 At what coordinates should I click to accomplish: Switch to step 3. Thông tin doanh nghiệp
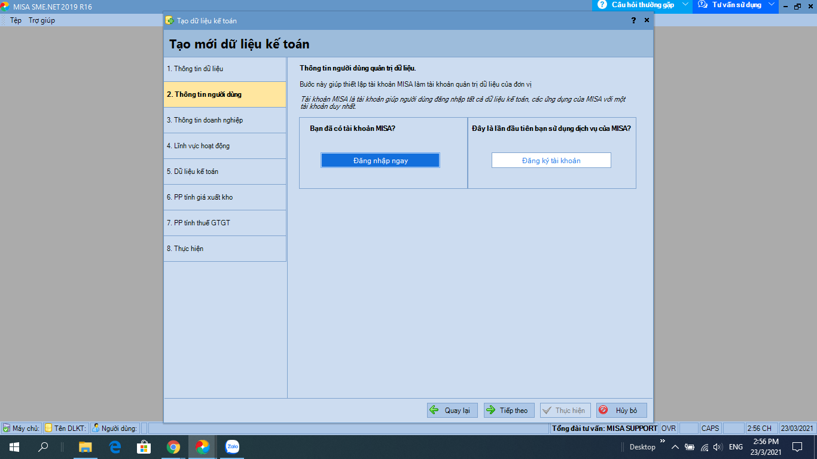click(x=225, y=120)
